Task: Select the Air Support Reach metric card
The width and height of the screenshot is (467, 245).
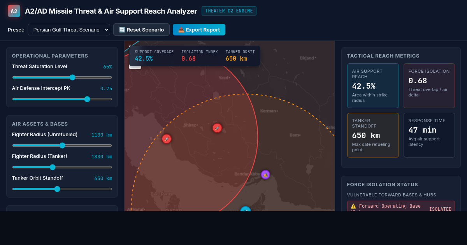Action: pyautogui.click(x=373, y=86)
